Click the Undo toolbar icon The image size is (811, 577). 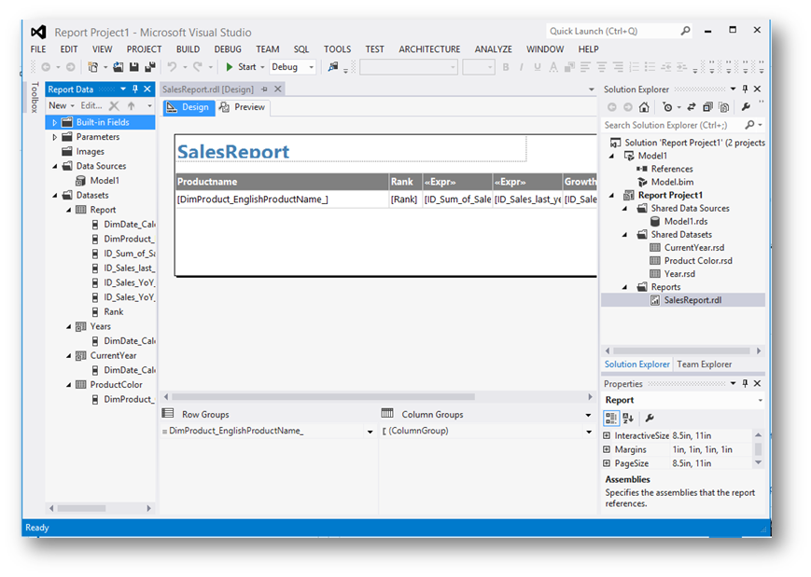tap(172, 66)
